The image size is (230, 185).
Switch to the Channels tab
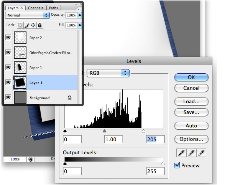(x=36, y=8)
